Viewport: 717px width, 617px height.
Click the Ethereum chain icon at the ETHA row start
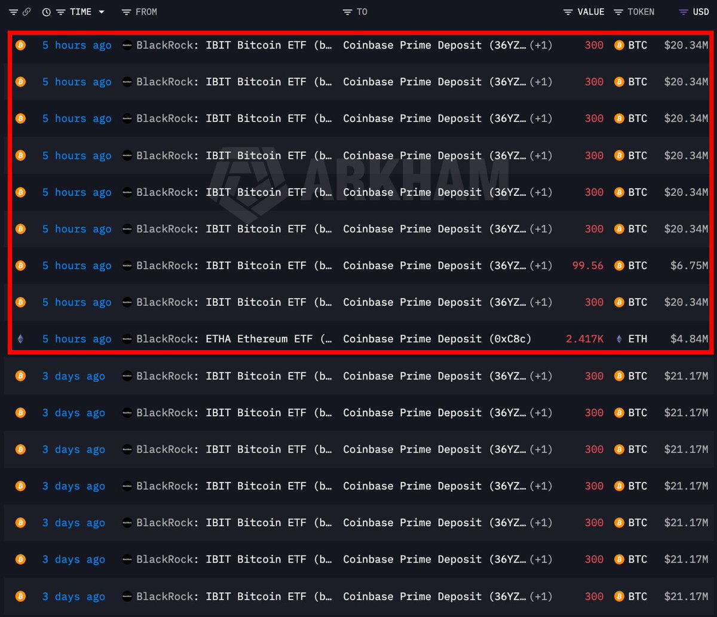(20, 339)
